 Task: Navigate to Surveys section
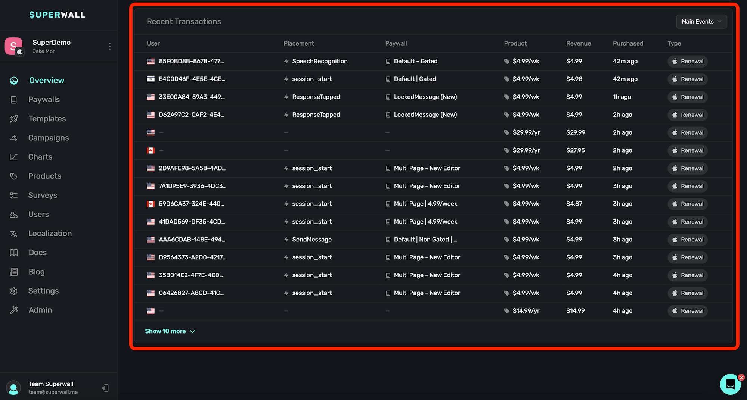[43, 195]
